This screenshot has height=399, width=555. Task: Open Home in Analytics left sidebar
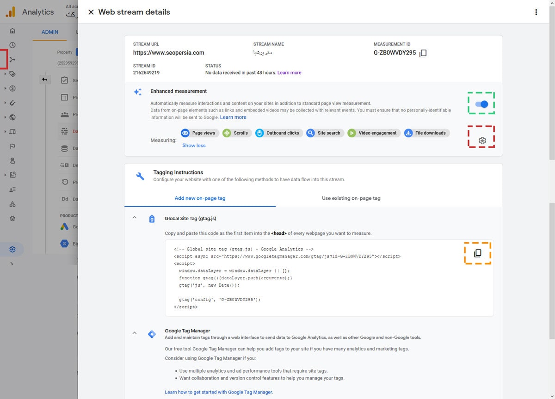click(x=12, y=31)
